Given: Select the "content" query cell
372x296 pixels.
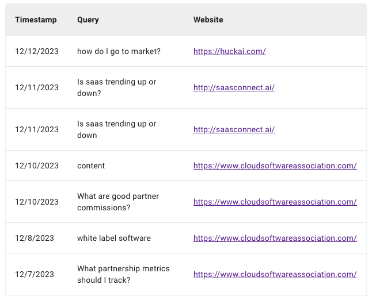Looking at the screenshot, I should pyautogui.click(x=91, y=166).
